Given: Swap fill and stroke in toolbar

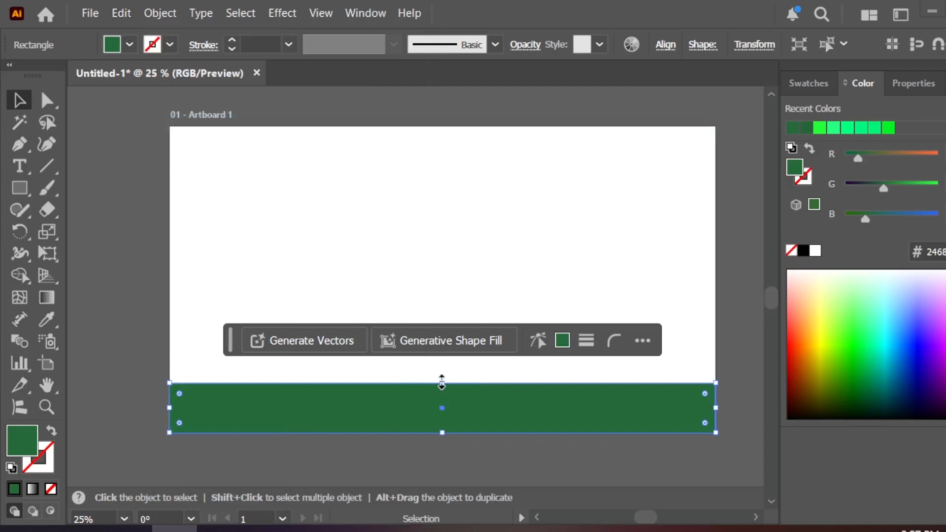Looking at the screenshot, I should click(x=51, y=431).
